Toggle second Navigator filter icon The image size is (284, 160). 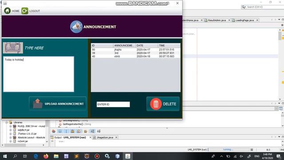point(60,131)
